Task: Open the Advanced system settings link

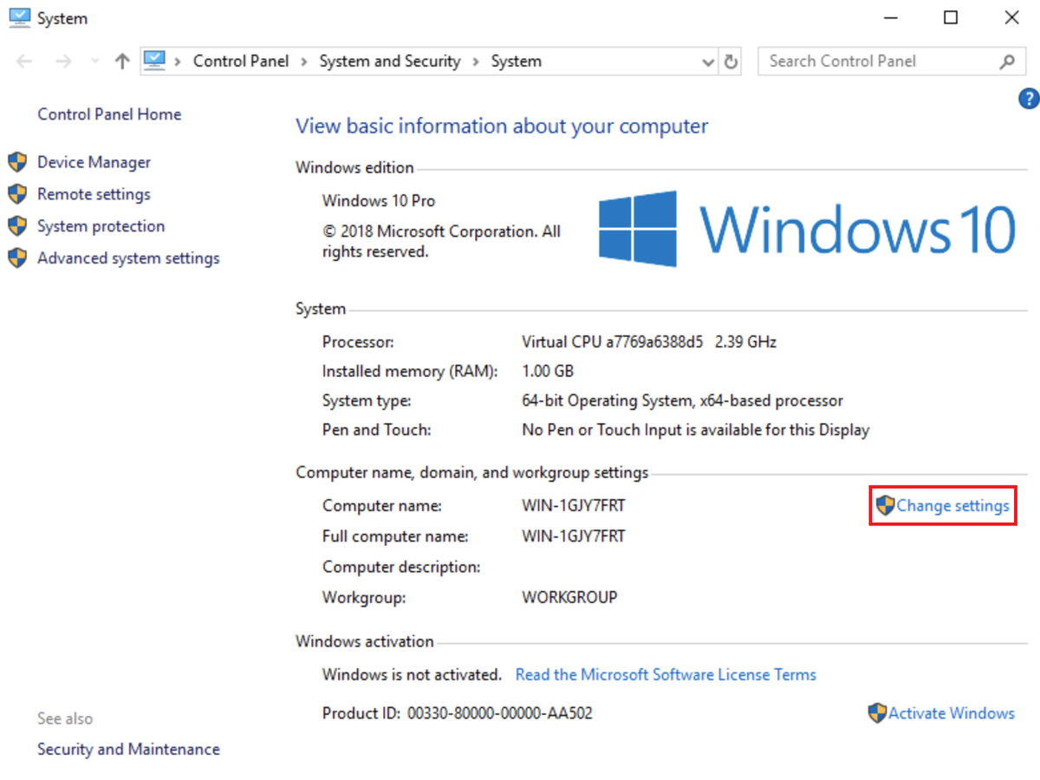Action: click(128, 258)
